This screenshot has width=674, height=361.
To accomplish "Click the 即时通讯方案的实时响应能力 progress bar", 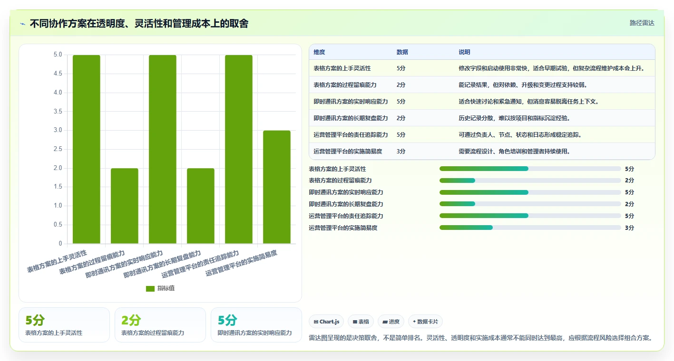I will [x=530, y=192].
